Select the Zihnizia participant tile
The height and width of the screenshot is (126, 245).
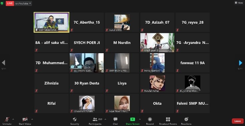coord(52,83)
